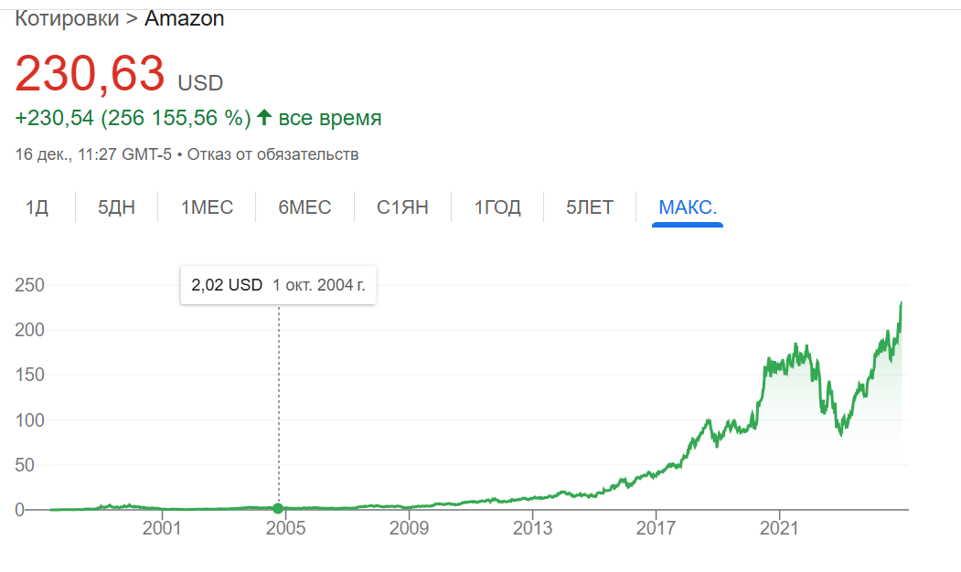Click the chart line peak at right end
The height and width of the screenshot is (572, 961).
point(901,302)
